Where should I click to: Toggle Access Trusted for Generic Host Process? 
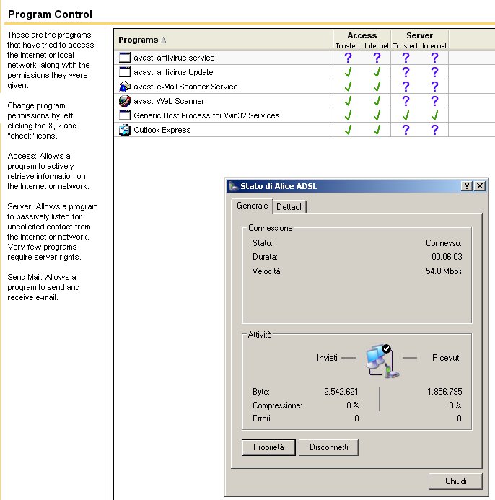(x=348, y=115)
